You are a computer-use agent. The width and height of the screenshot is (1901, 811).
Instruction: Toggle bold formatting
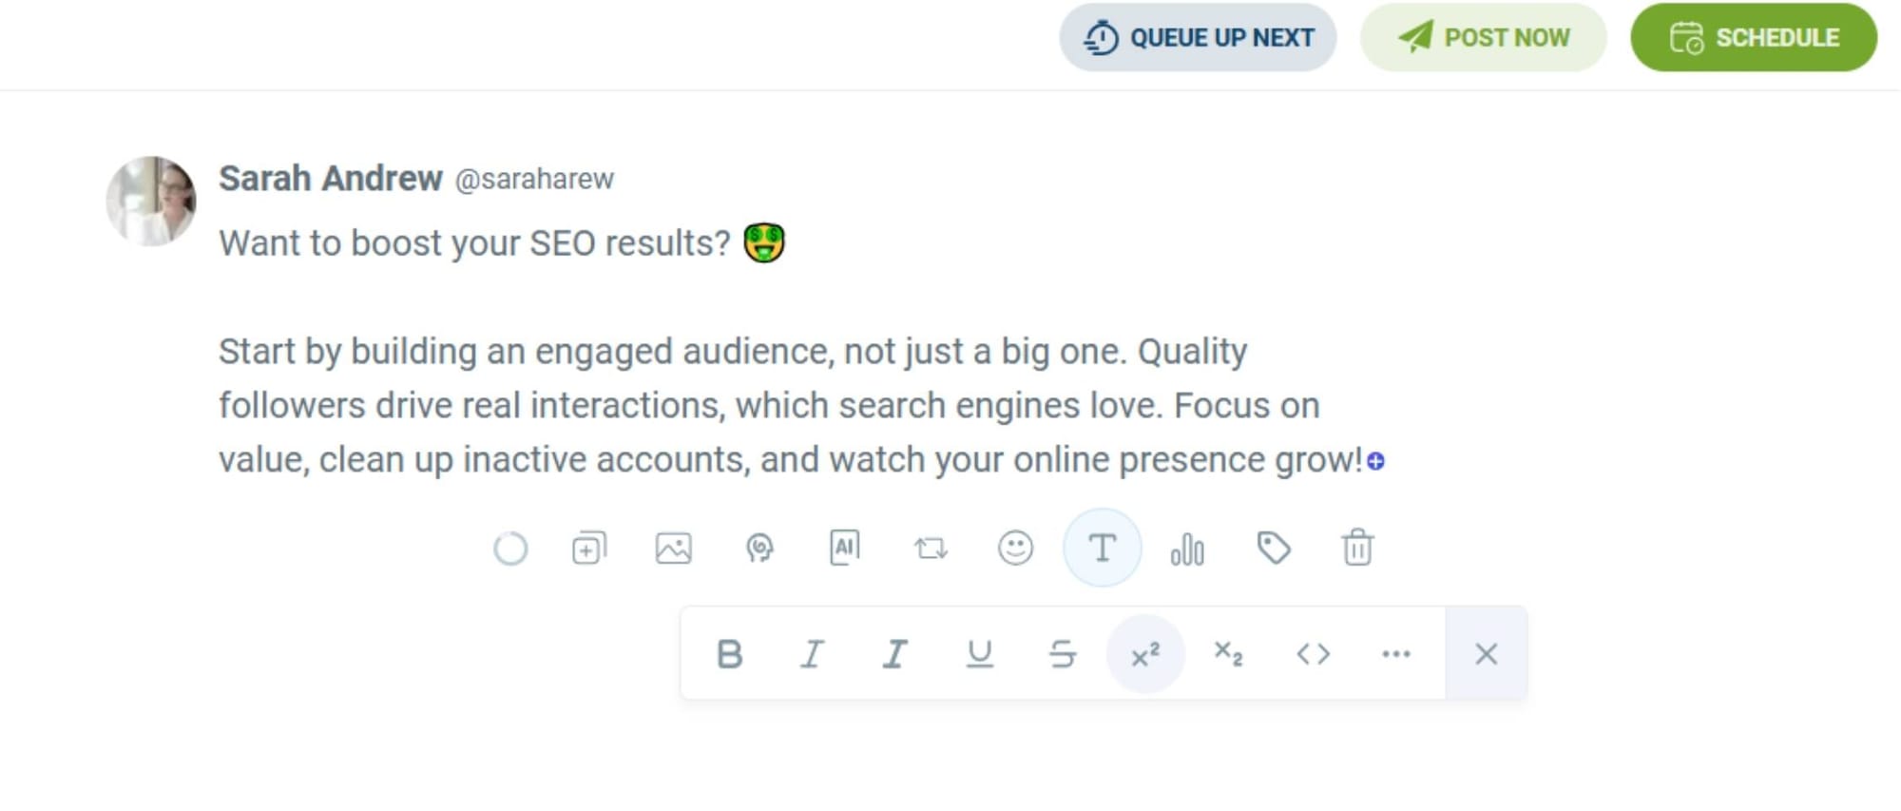(x=730, y=653)
